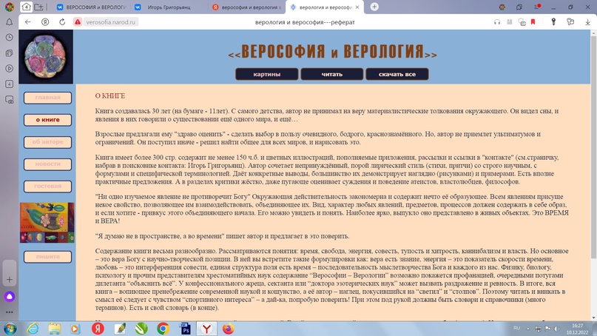
Task: Open the tab collections icon in title bar
Action: [x=519, y=7]
